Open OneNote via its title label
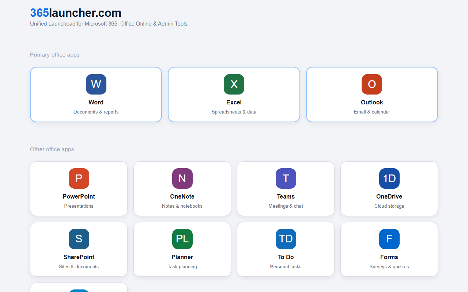468x292 pixels. pos(182,196)
